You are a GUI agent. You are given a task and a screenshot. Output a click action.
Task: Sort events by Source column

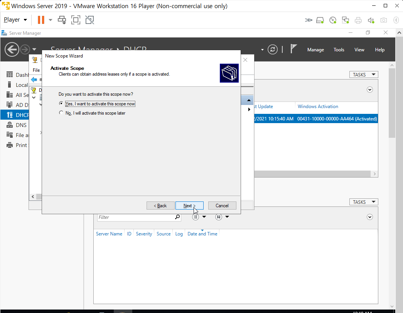pyautogui.click(x=164, y=234)
